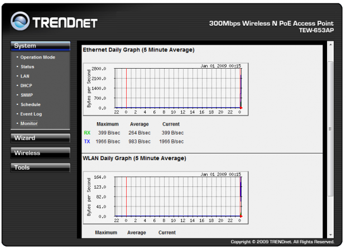Click the Ethernet Daily Graph heading
This screenshot has height=250, width=346.
pyautogui.click(x=138, y=50)
